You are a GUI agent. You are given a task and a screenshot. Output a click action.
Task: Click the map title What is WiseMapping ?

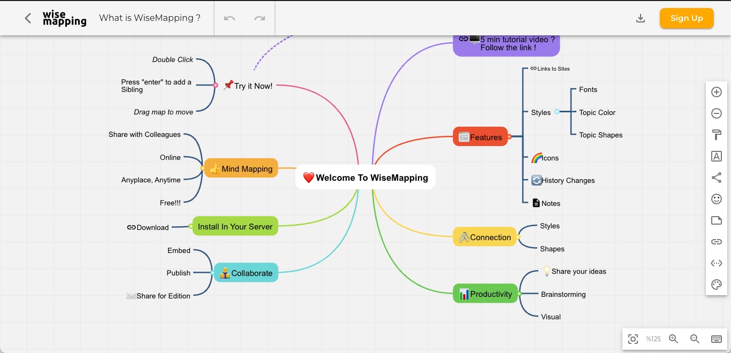[x=150, y=18]
